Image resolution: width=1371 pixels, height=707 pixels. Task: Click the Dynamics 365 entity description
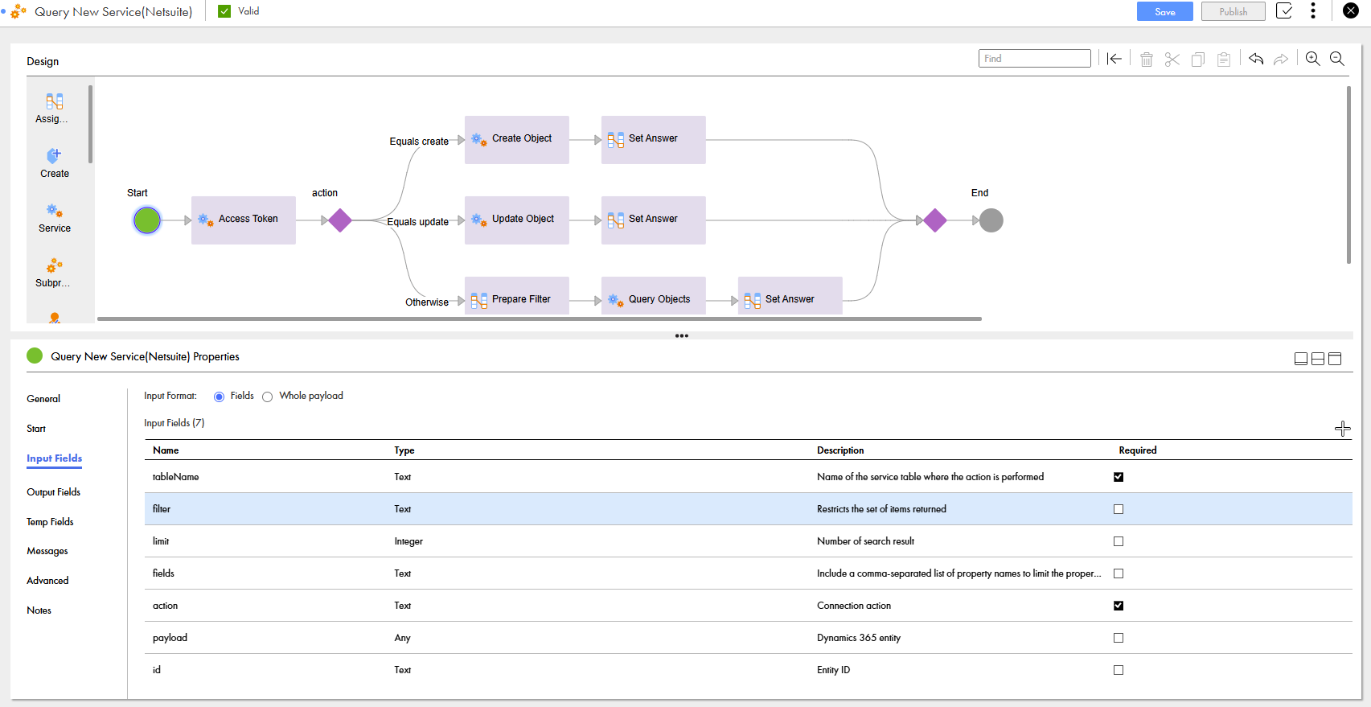pyautogui.click(x=859, y=638)
